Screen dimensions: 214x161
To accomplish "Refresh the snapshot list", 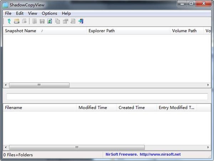I will [50, 21].
